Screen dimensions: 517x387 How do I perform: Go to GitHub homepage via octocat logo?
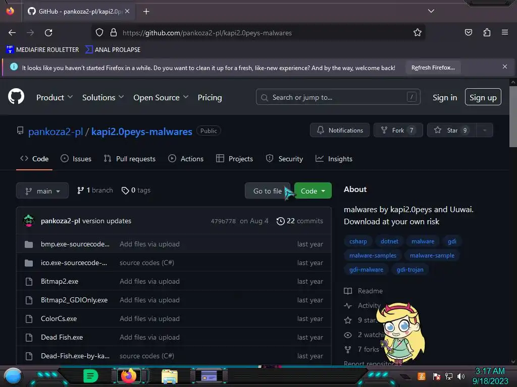pos(16,96)
